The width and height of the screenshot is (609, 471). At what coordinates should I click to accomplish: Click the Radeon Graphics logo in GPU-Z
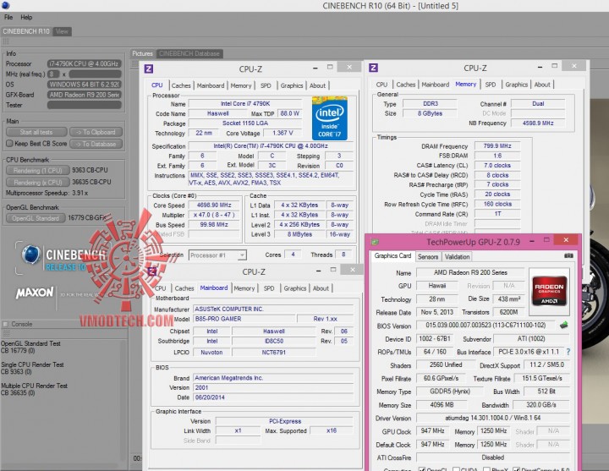(549, 291)
